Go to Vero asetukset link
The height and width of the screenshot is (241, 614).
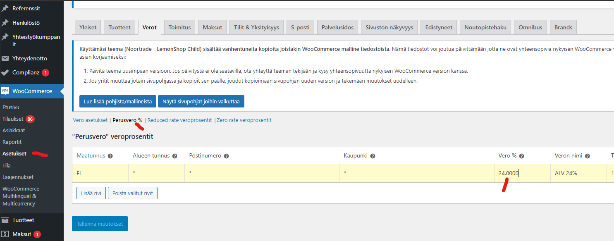point(90,120)
